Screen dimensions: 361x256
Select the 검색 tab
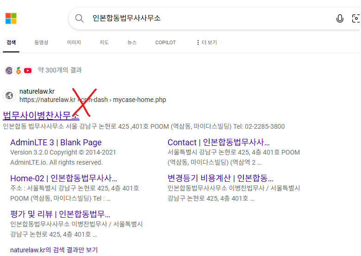[x=11, y=42]
